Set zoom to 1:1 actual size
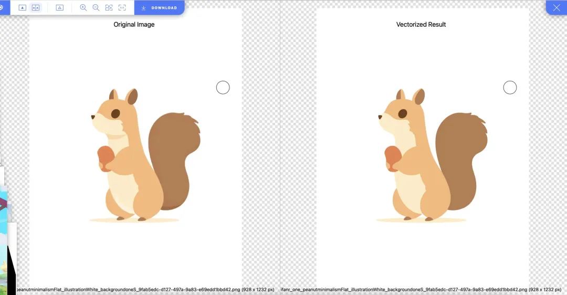Screen dimensions: 567x295 122,8
